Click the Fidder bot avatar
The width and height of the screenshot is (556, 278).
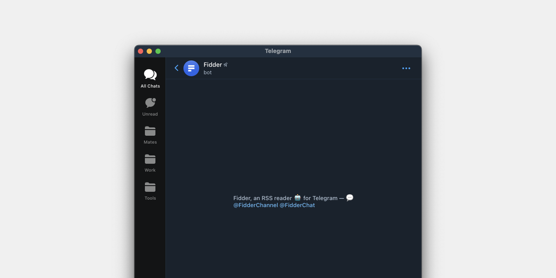coord(191,68)
